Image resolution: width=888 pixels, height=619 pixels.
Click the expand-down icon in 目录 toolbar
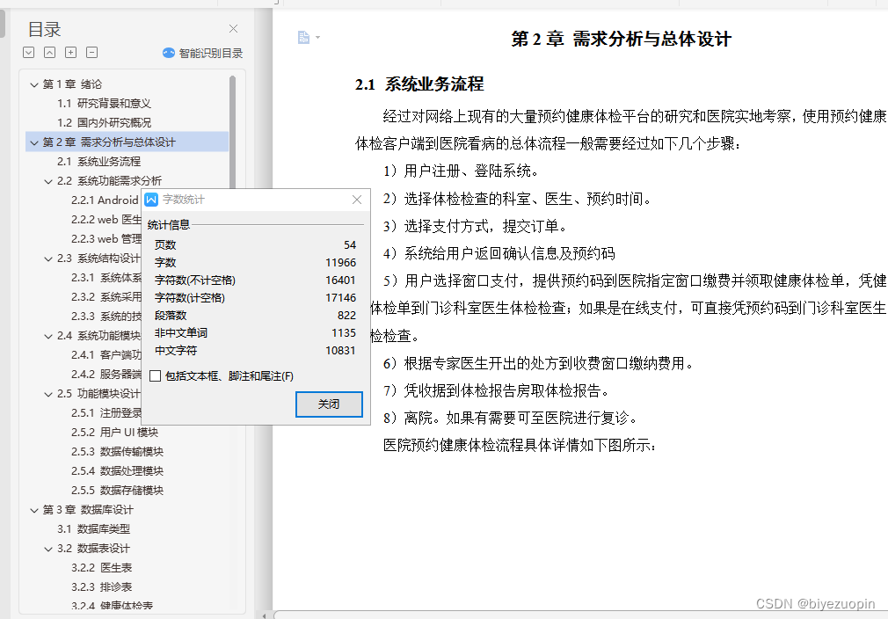click(x=29, y=53)
